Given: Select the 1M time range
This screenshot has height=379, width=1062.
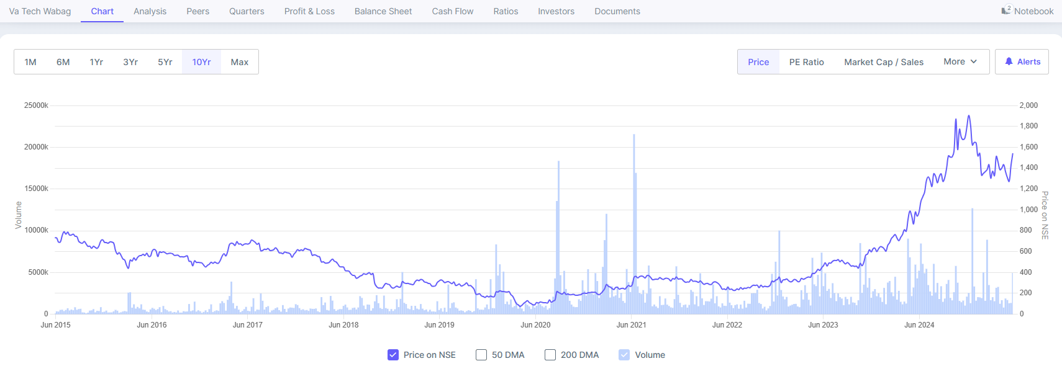Looking at the screenshot, I should 30,62.
